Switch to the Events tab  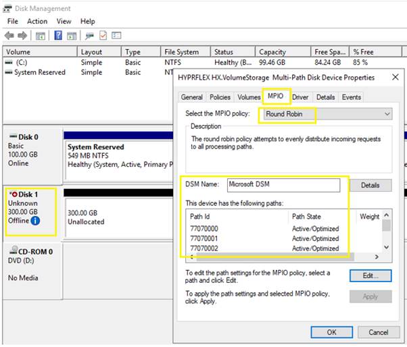point(352,97)
